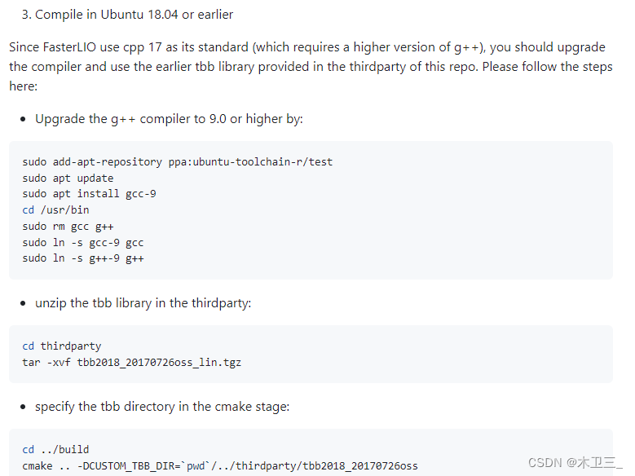Click the 'cd ../build' command
Viewport: 635px width, 476px height.
coord(55,450)
